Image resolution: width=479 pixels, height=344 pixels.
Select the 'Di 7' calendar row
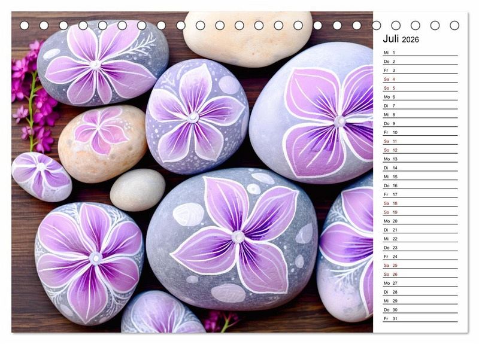click(x=420, y=106)
